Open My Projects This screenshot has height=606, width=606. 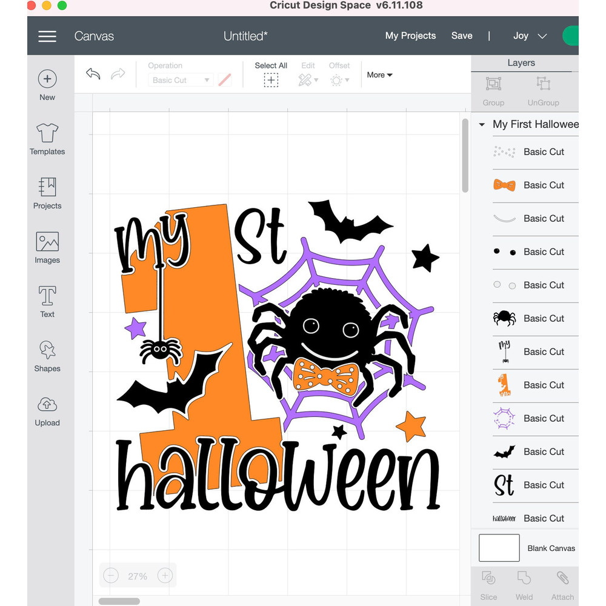pos(410,36)
